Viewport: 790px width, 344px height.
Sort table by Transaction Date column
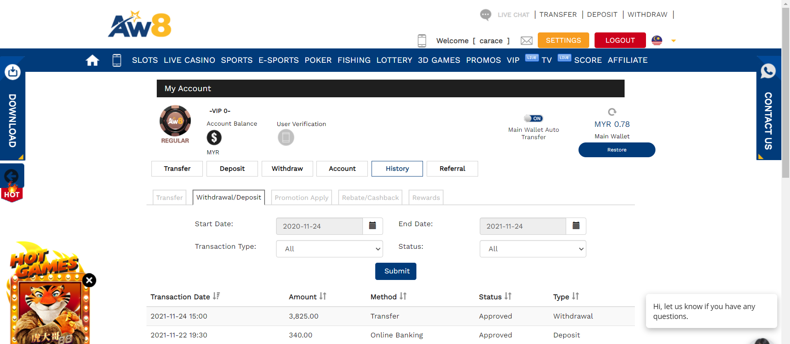(216, 296)
